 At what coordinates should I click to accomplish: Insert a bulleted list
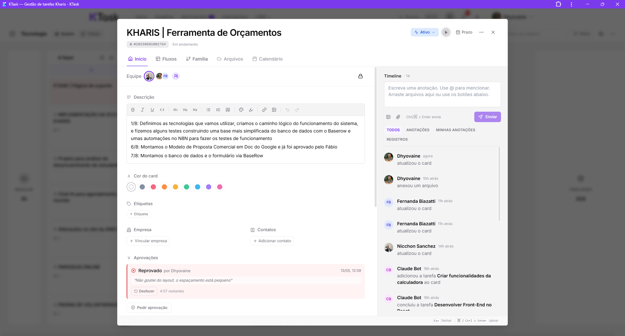208,110
